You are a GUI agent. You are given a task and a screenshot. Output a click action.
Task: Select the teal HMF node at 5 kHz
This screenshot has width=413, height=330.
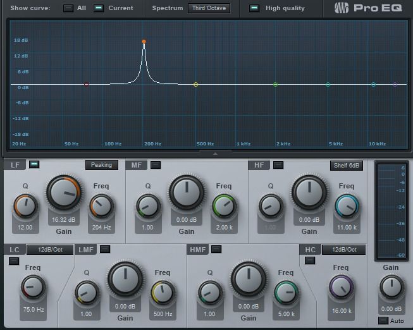(328, 85)
